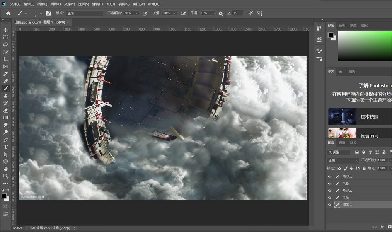Open the 基本技能 tutorial

click(369, 117)
